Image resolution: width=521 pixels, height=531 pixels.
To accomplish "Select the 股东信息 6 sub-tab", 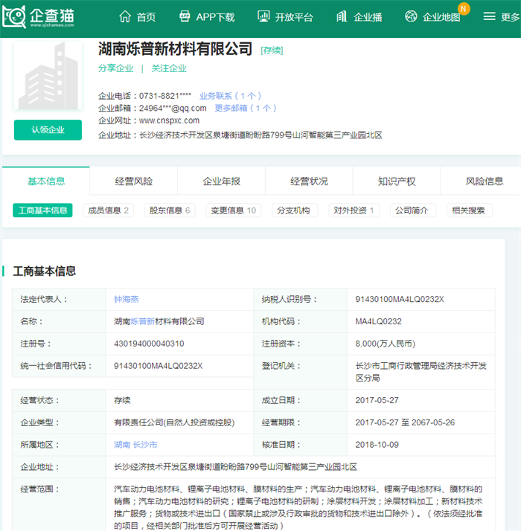I will coord(169,210).
